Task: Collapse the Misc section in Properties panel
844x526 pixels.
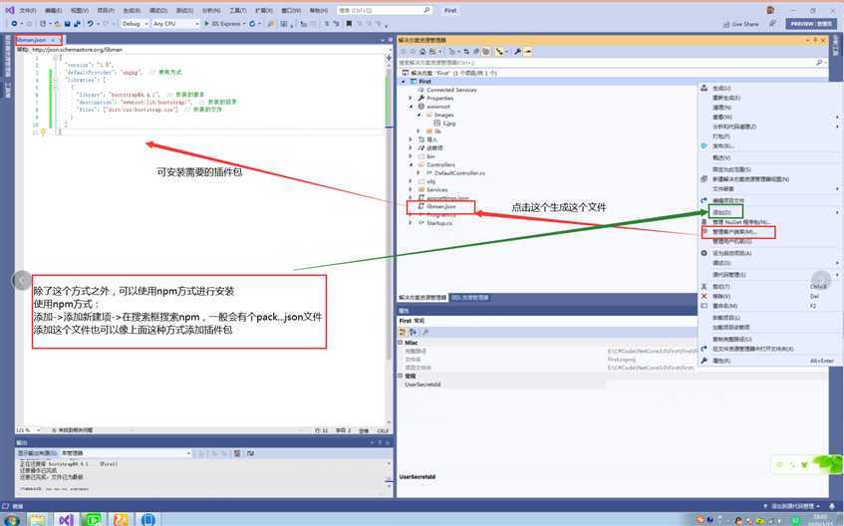Action: pos(402,342)
